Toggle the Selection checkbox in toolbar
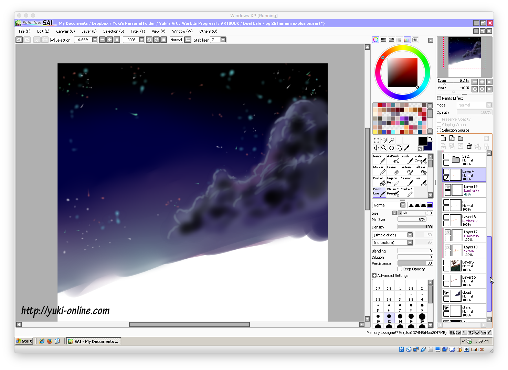Image resolution: width=508 pixels, height=370 pixels. (52, 40)
